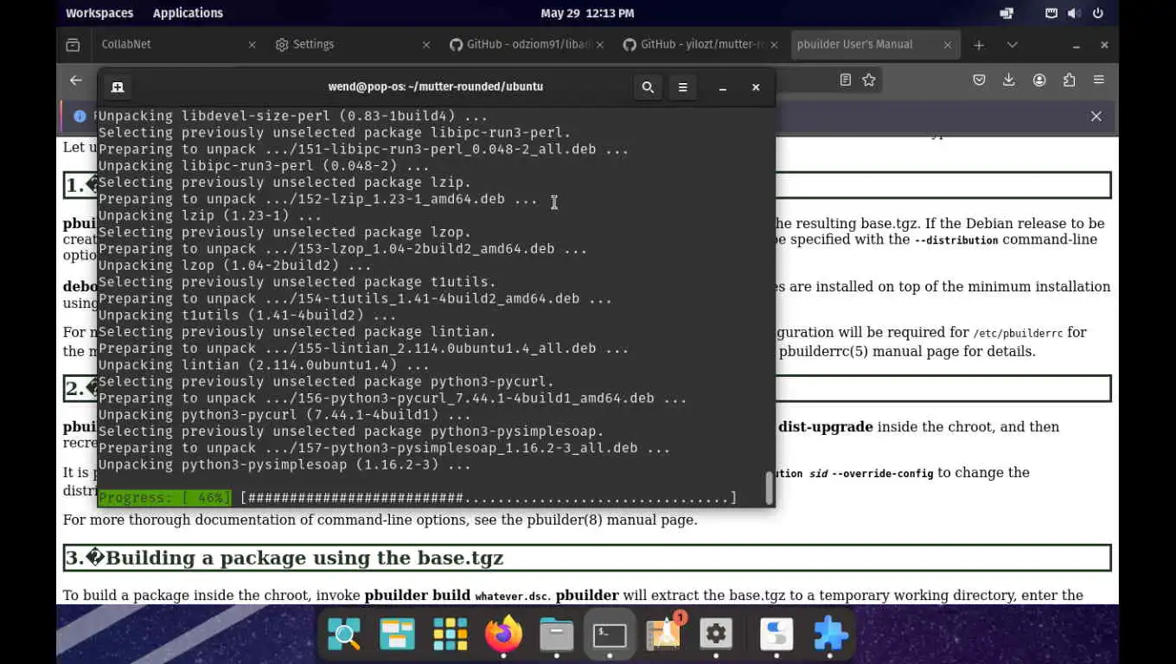The image size is (1176, 664).
Task: Open the clock and calendar panel
Action: (x=587, y=13)
